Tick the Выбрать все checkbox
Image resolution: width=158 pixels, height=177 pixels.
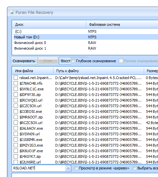[x=134, y=168]
